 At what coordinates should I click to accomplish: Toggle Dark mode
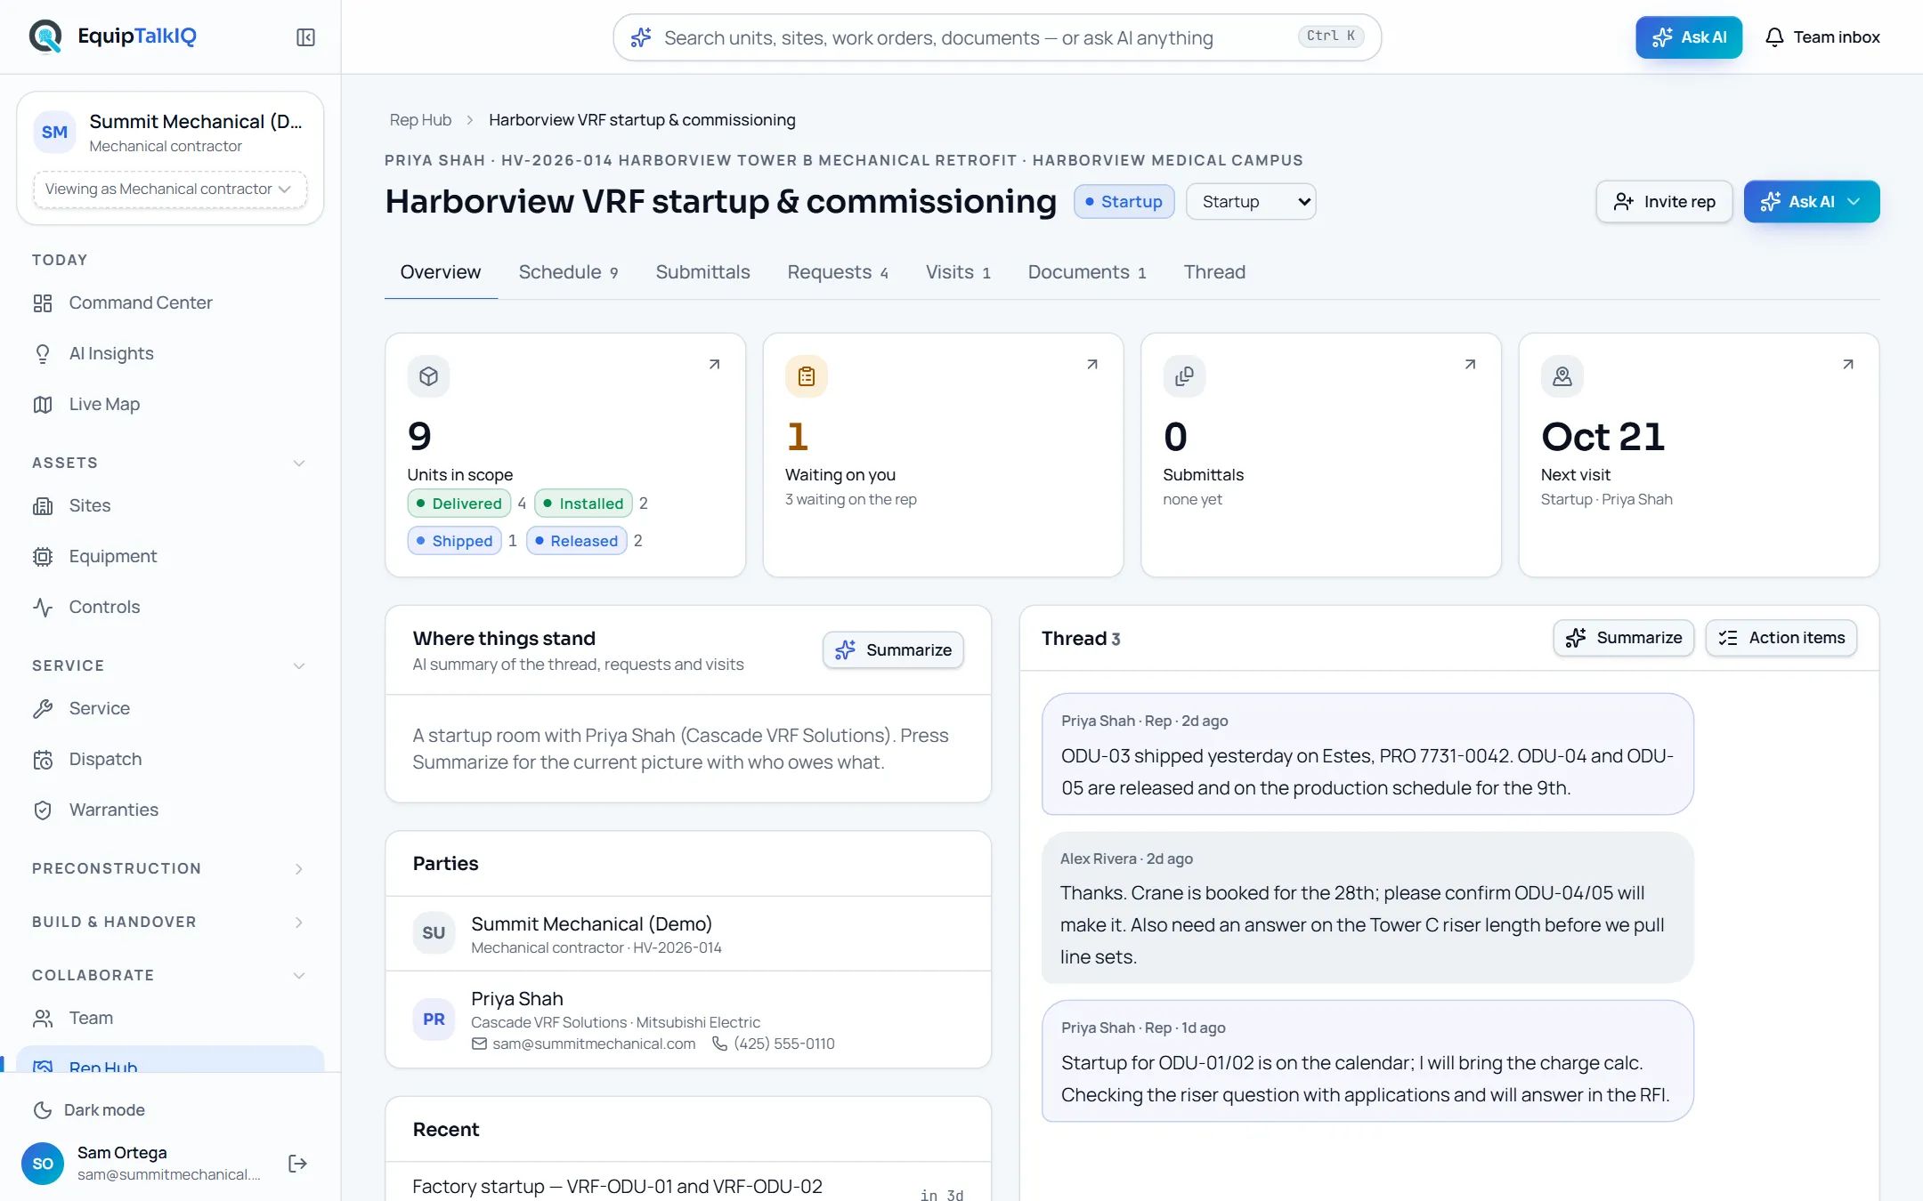tap(89, 1109)
